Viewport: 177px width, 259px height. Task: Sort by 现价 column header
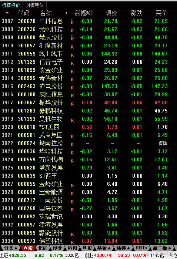(x=111, y=13)
